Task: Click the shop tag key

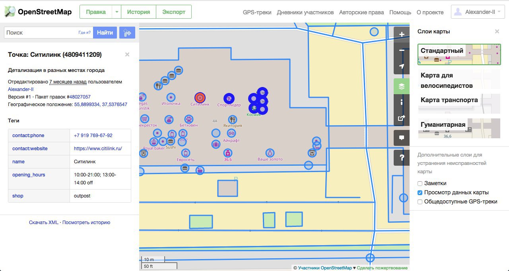Action: coord(18,196)
